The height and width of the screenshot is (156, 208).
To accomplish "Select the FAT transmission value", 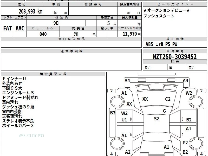I will 8,28.
